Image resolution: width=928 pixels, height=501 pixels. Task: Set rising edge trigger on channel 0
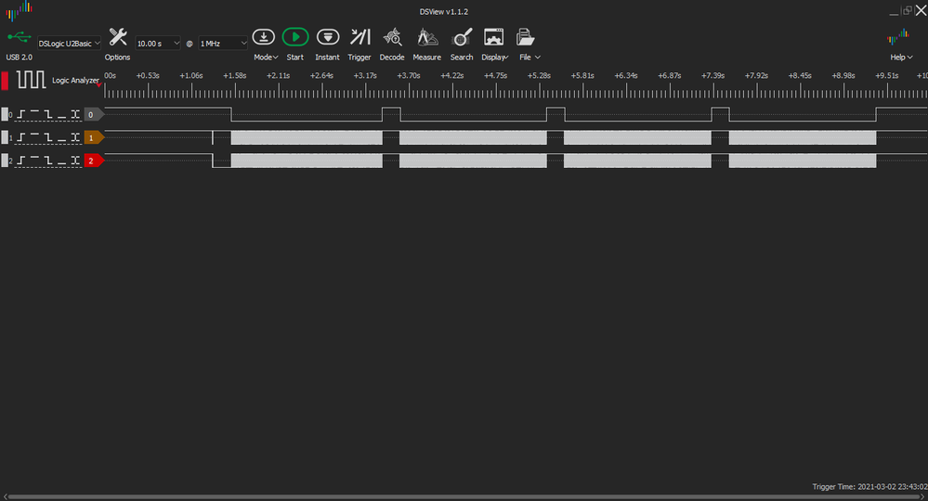(x=20, y=115)
